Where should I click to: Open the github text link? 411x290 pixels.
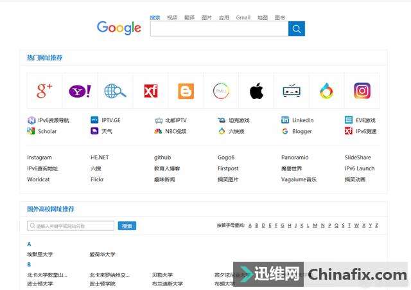pos(162,158)
